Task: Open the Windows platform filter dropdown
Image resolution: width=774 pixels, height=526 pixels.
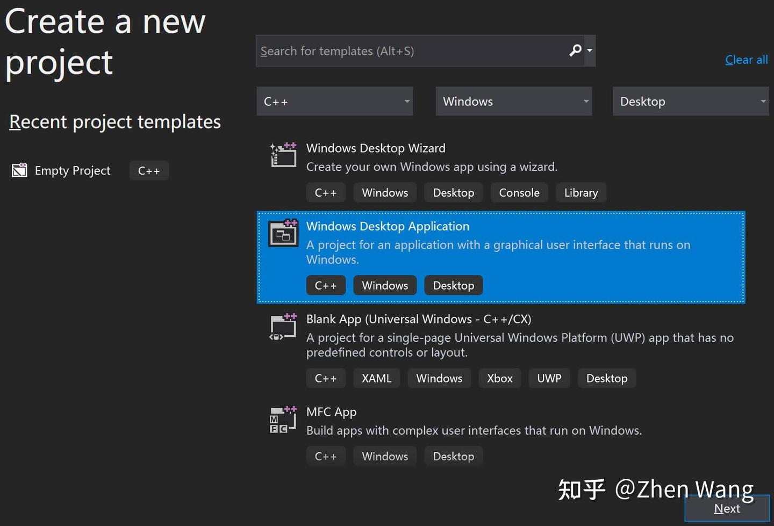Action: pos(514,101)
